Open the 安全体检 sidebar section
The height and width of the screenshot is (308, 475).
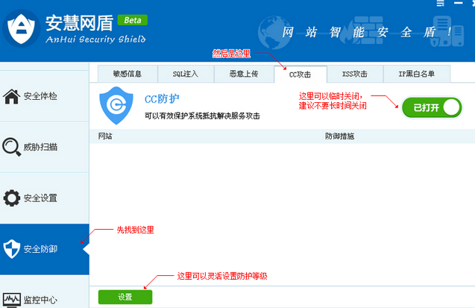coord(45,97)
